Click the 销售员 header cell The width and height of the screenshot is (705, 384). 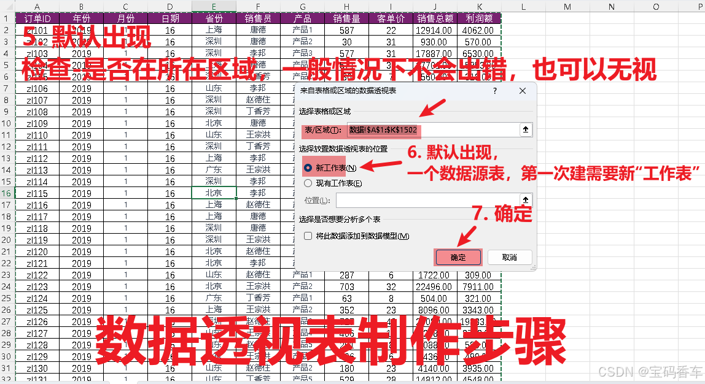click(x=258, y=18)
